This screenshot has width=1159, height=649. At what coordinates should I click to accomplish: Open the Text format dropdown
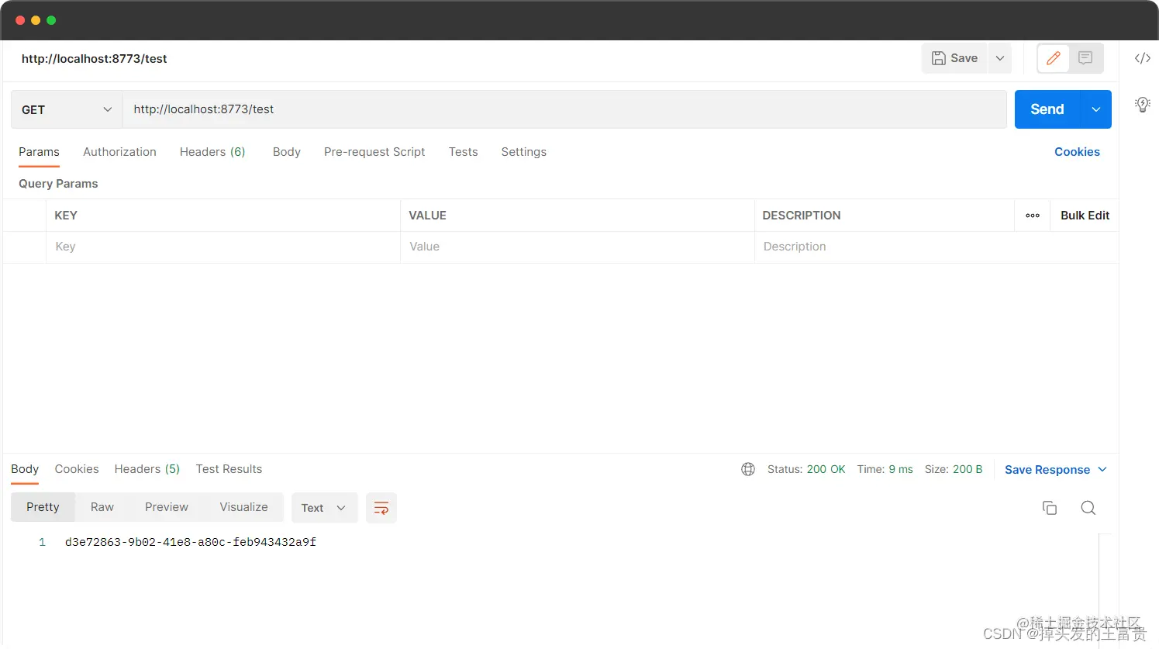[324, 508]
